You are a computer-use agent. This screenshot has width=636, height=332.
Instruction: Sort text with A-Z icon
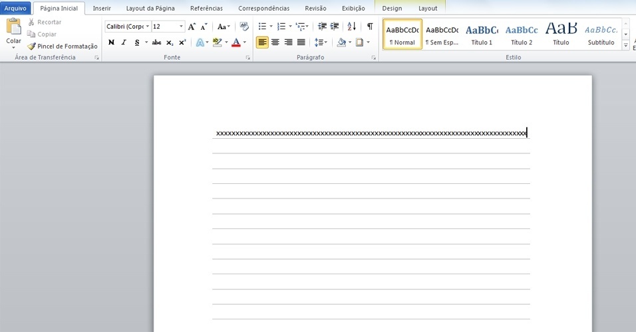pos(352,27)
